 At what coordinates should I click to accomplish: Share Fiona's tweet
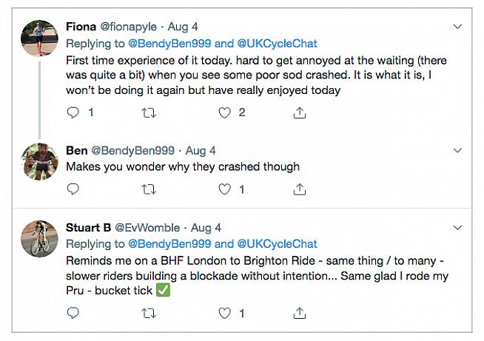300,112
